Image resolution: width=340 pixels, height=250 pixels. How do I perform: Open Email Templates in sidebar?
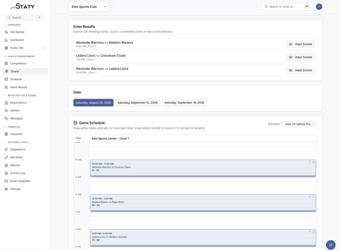coord(25,181)
